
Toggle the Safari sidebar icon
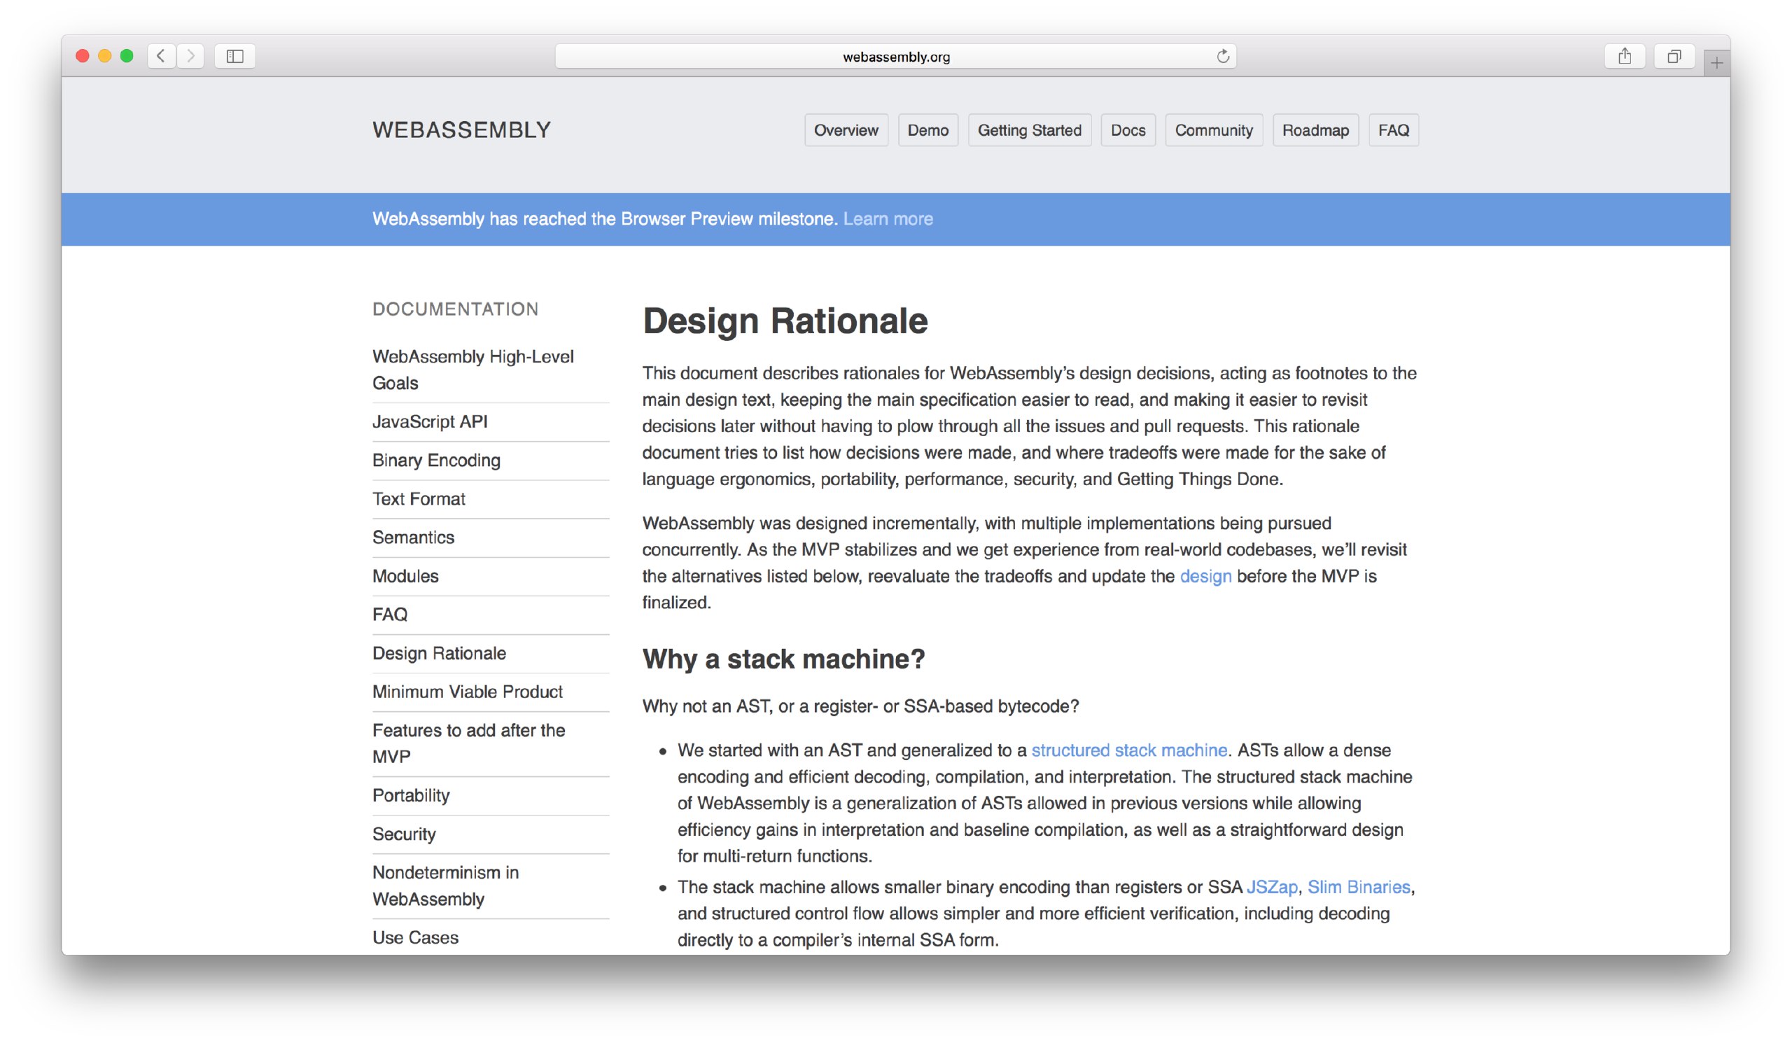(235, 56)
